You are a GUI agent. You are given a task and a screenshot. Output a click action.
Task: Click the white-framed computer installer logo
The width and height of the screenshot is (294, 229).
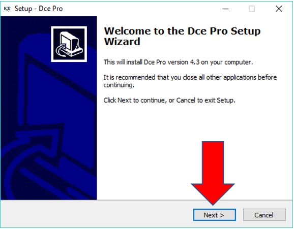point(69,44)
